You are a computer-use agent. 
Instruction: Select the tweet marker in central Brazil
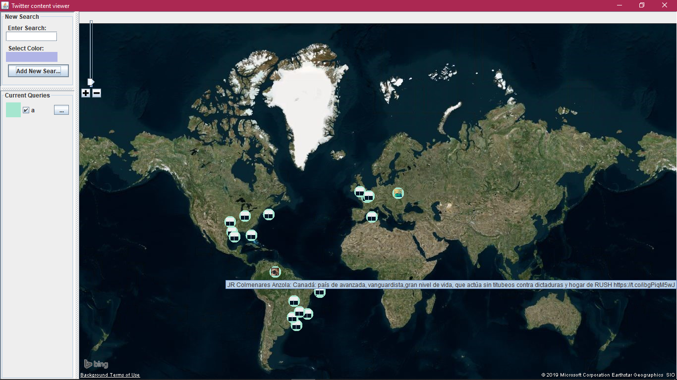coord(294,301)
